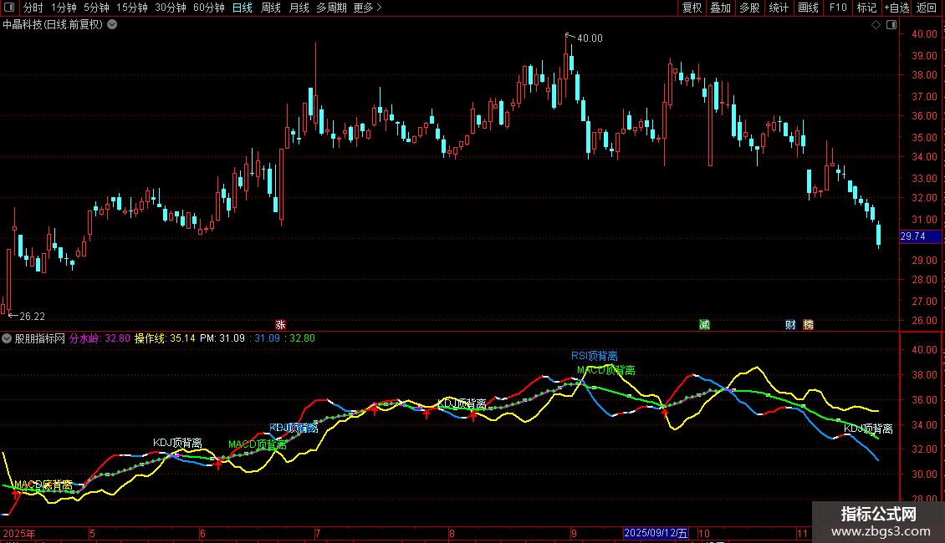Open the 复权 adjustment menu
The width and height of the screenshot is (945, 543).
point(692,8)
